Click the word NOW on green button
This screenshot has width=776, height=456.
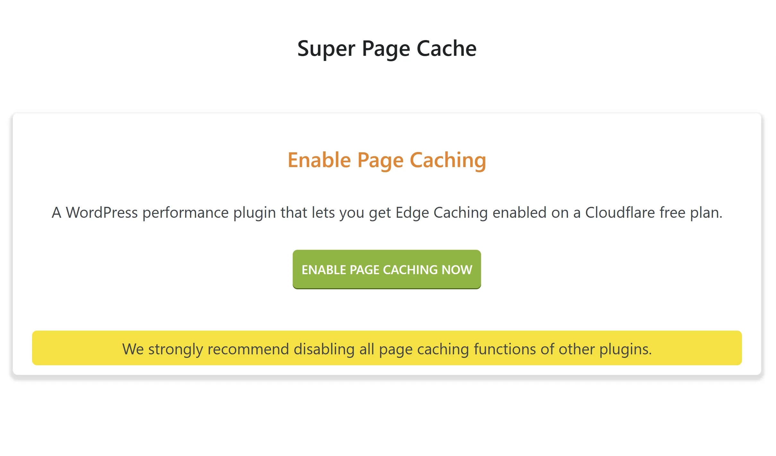pos(457,270)
